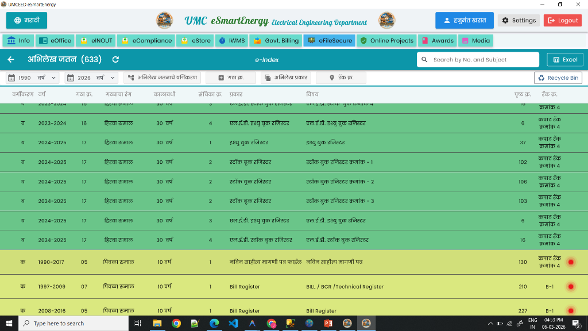
Task: Open the 2026 वर्ष end year dropdown
Action: (x=91, y=78)
